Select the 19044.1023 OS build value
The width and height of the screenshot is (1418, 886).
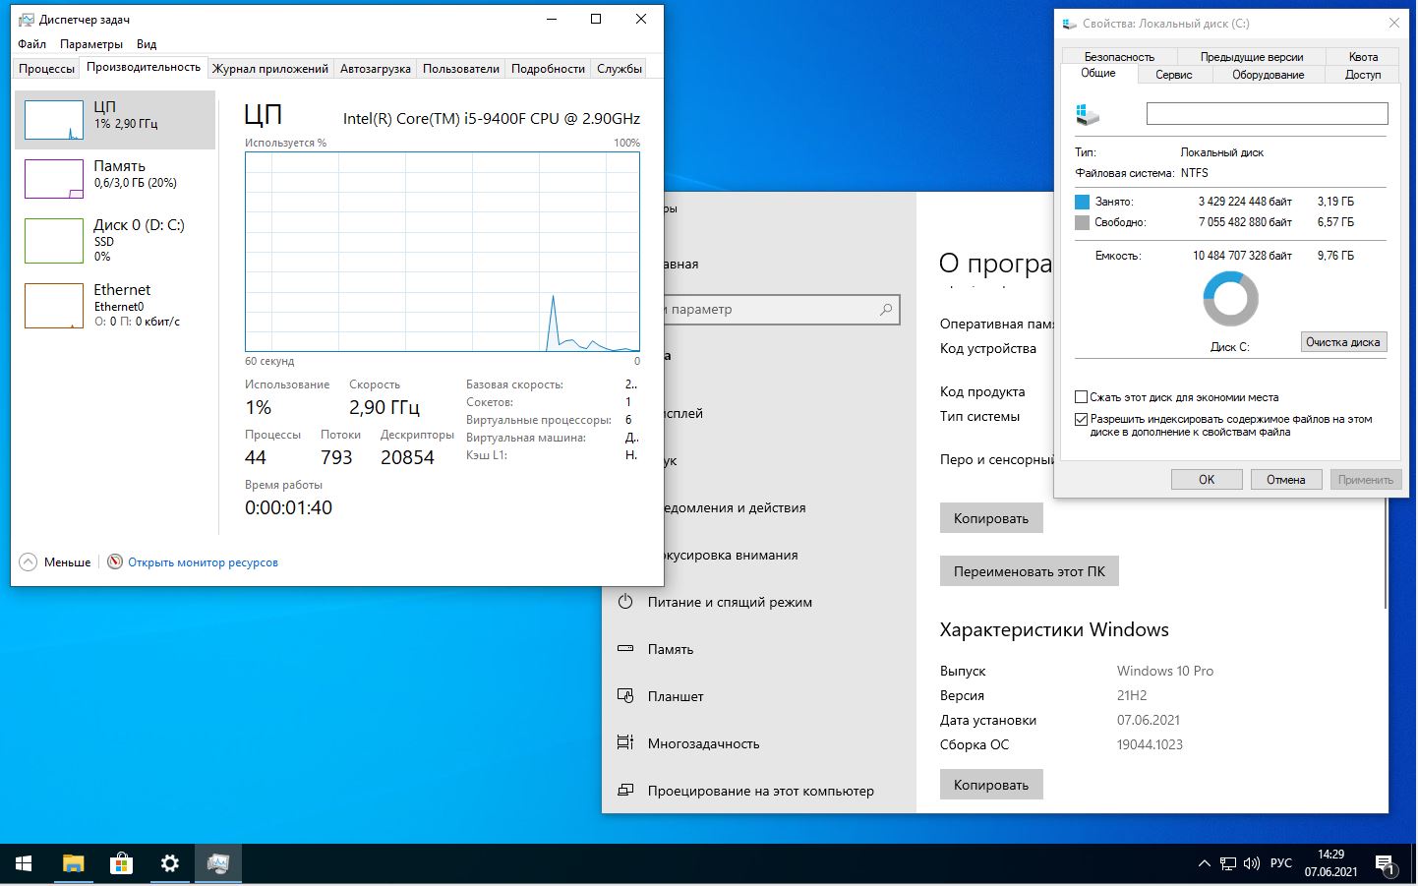point(1150,744)
